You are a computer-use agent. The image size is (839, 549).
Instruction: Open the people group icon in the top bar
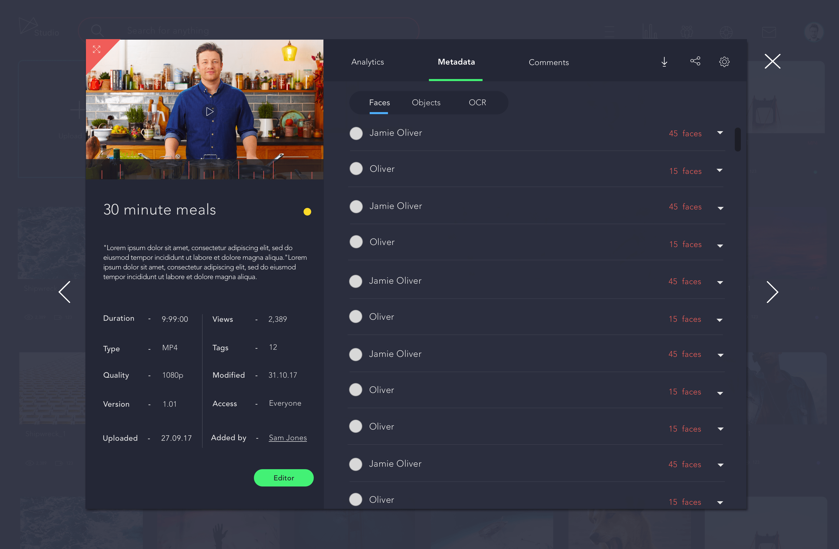[x=687, y=32]
